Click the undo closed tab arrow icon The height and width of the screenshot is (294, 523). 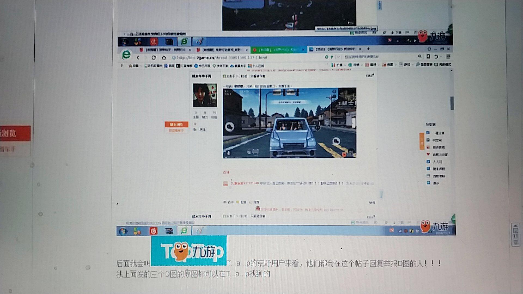point(436,57)
